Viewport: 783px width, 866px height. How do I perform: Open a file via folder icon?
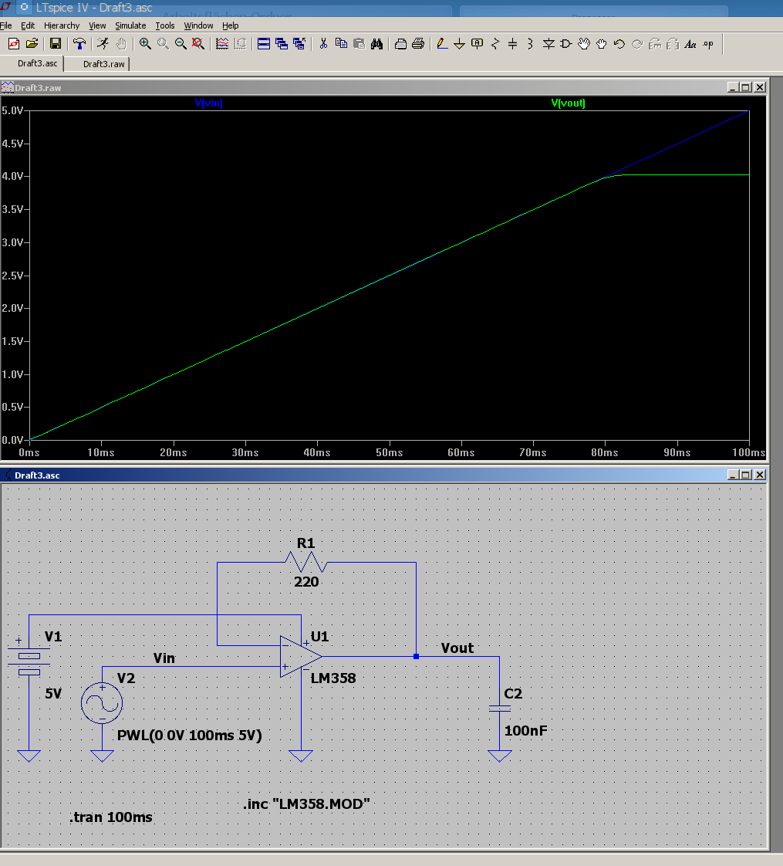pyautogui.click(x=32, y=44)
